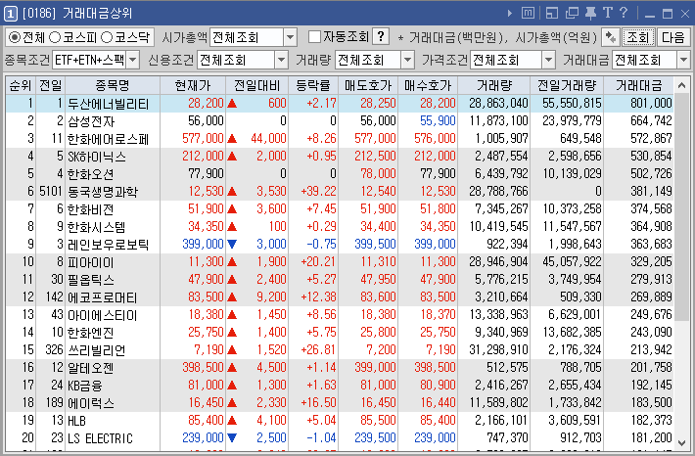Sort by the 현재가 column header
Screen dimensions: 695x456
(x=193, y=85)
